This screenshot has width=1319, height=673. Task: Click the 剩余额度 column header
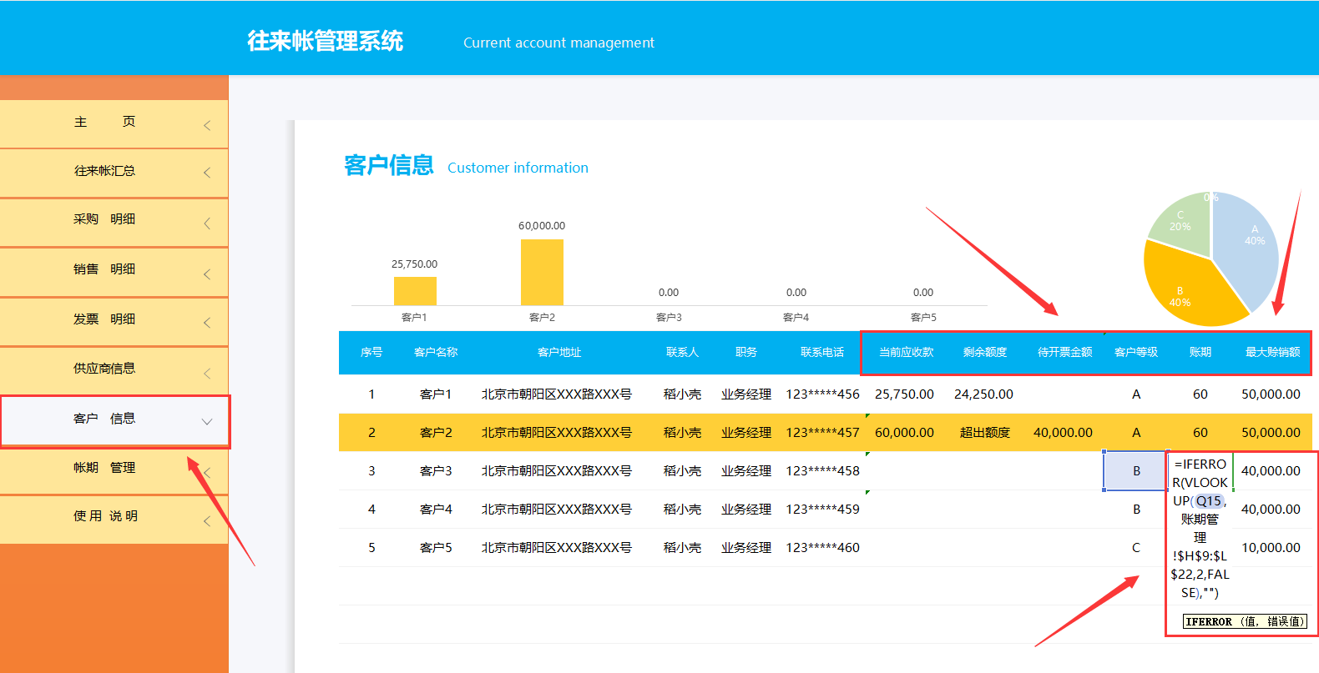(985, 352)
